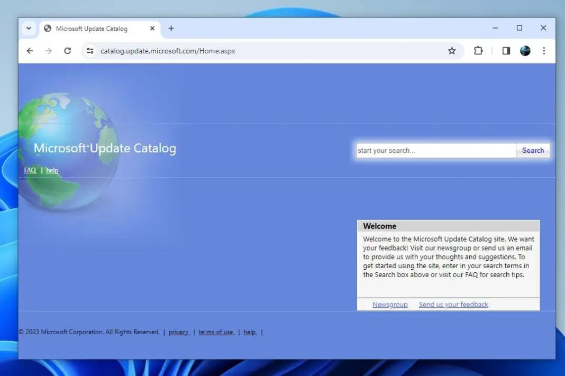Image resolution: width=565 pixels, height=376 pixels.
Task: Click the profile avatar in toolbar
Action: [525, 51]
